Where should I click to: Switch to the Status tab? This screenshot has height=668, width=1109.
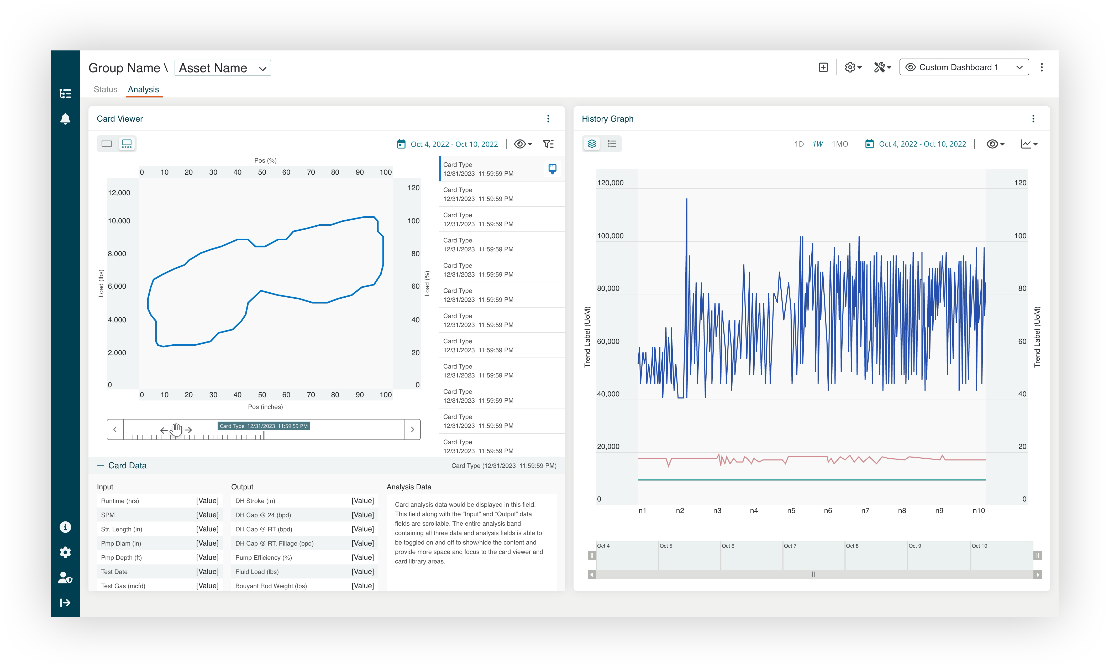[105, 90]
